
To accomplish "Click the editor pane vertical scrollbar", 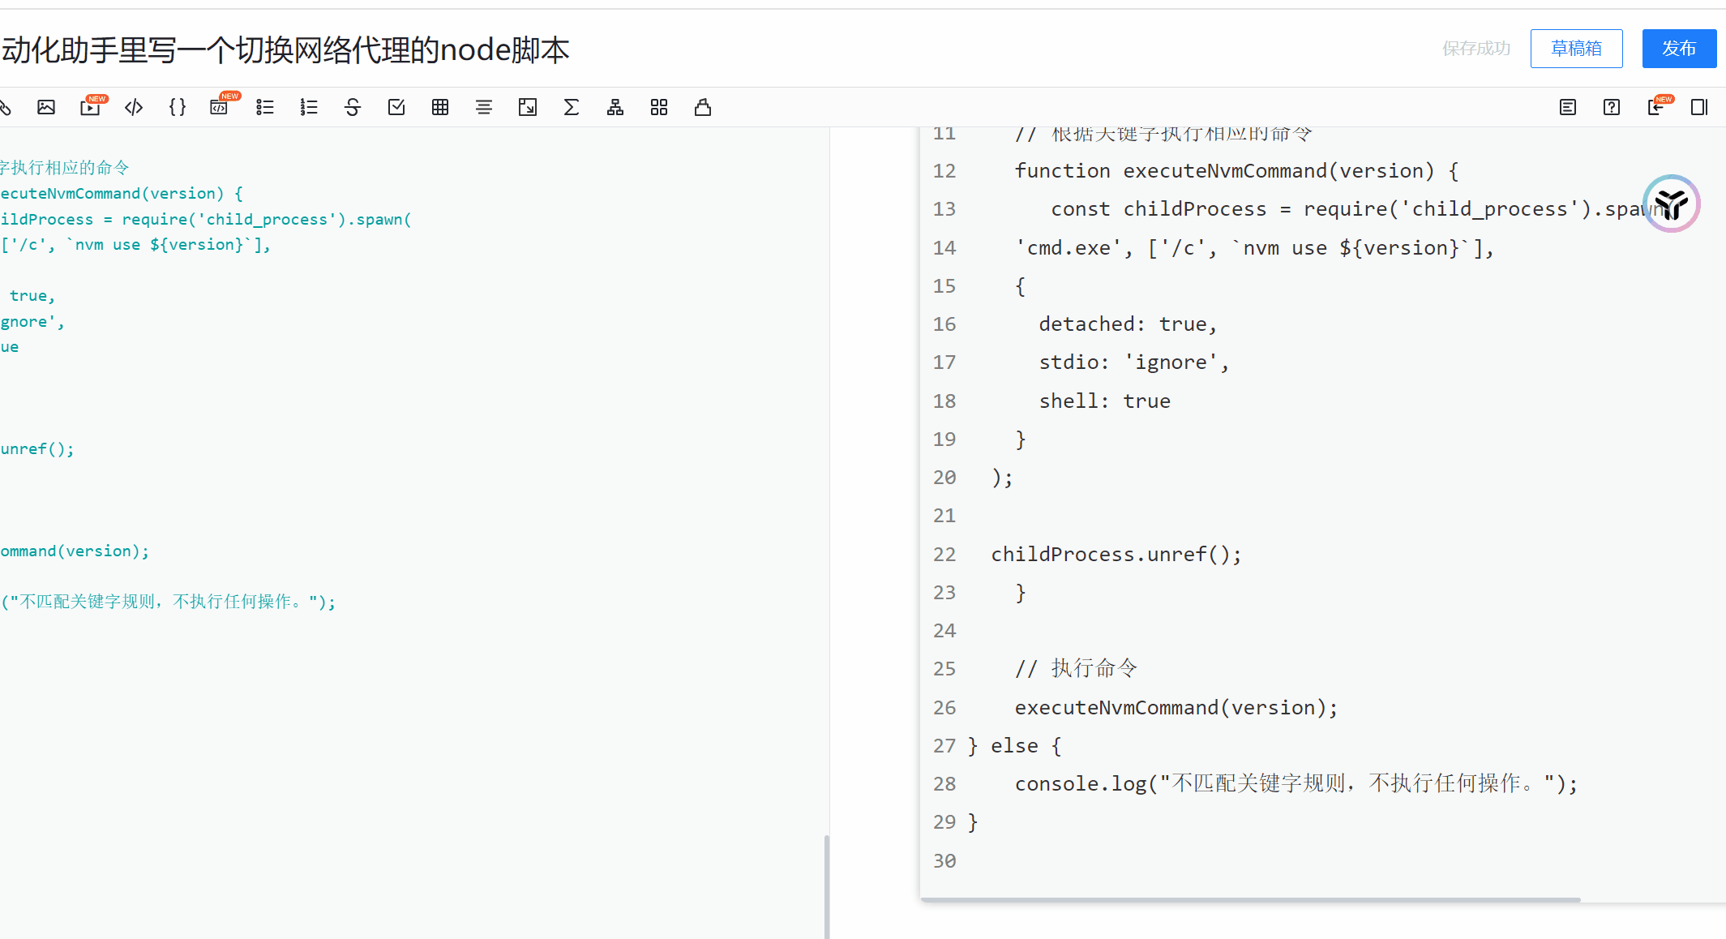I will pos(826,886).
